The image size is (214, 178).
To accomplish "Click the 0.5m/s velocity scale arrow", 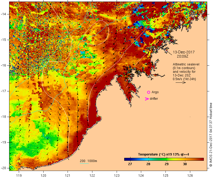I will [x=181, y=82].
